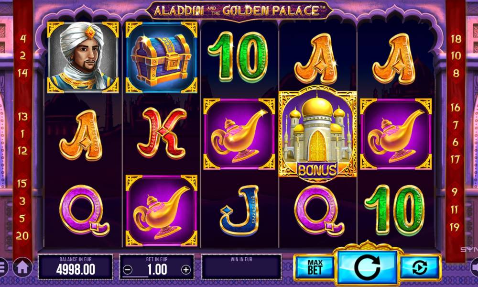Spin the reels with the circular arrow button

point(367,267)
